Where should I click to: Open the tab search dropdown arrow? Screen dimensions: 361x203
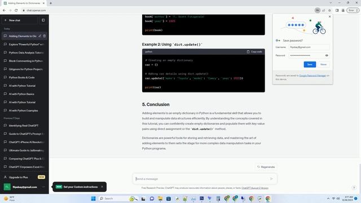click(x=331, y=3)
